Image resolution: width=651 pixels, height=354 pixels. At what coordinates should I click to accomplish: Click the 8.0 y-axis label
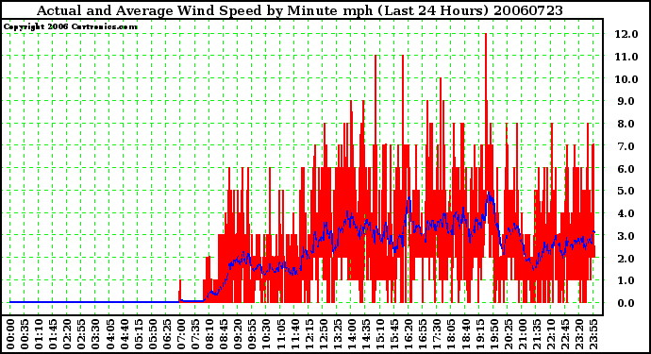(x=626, y=124)
